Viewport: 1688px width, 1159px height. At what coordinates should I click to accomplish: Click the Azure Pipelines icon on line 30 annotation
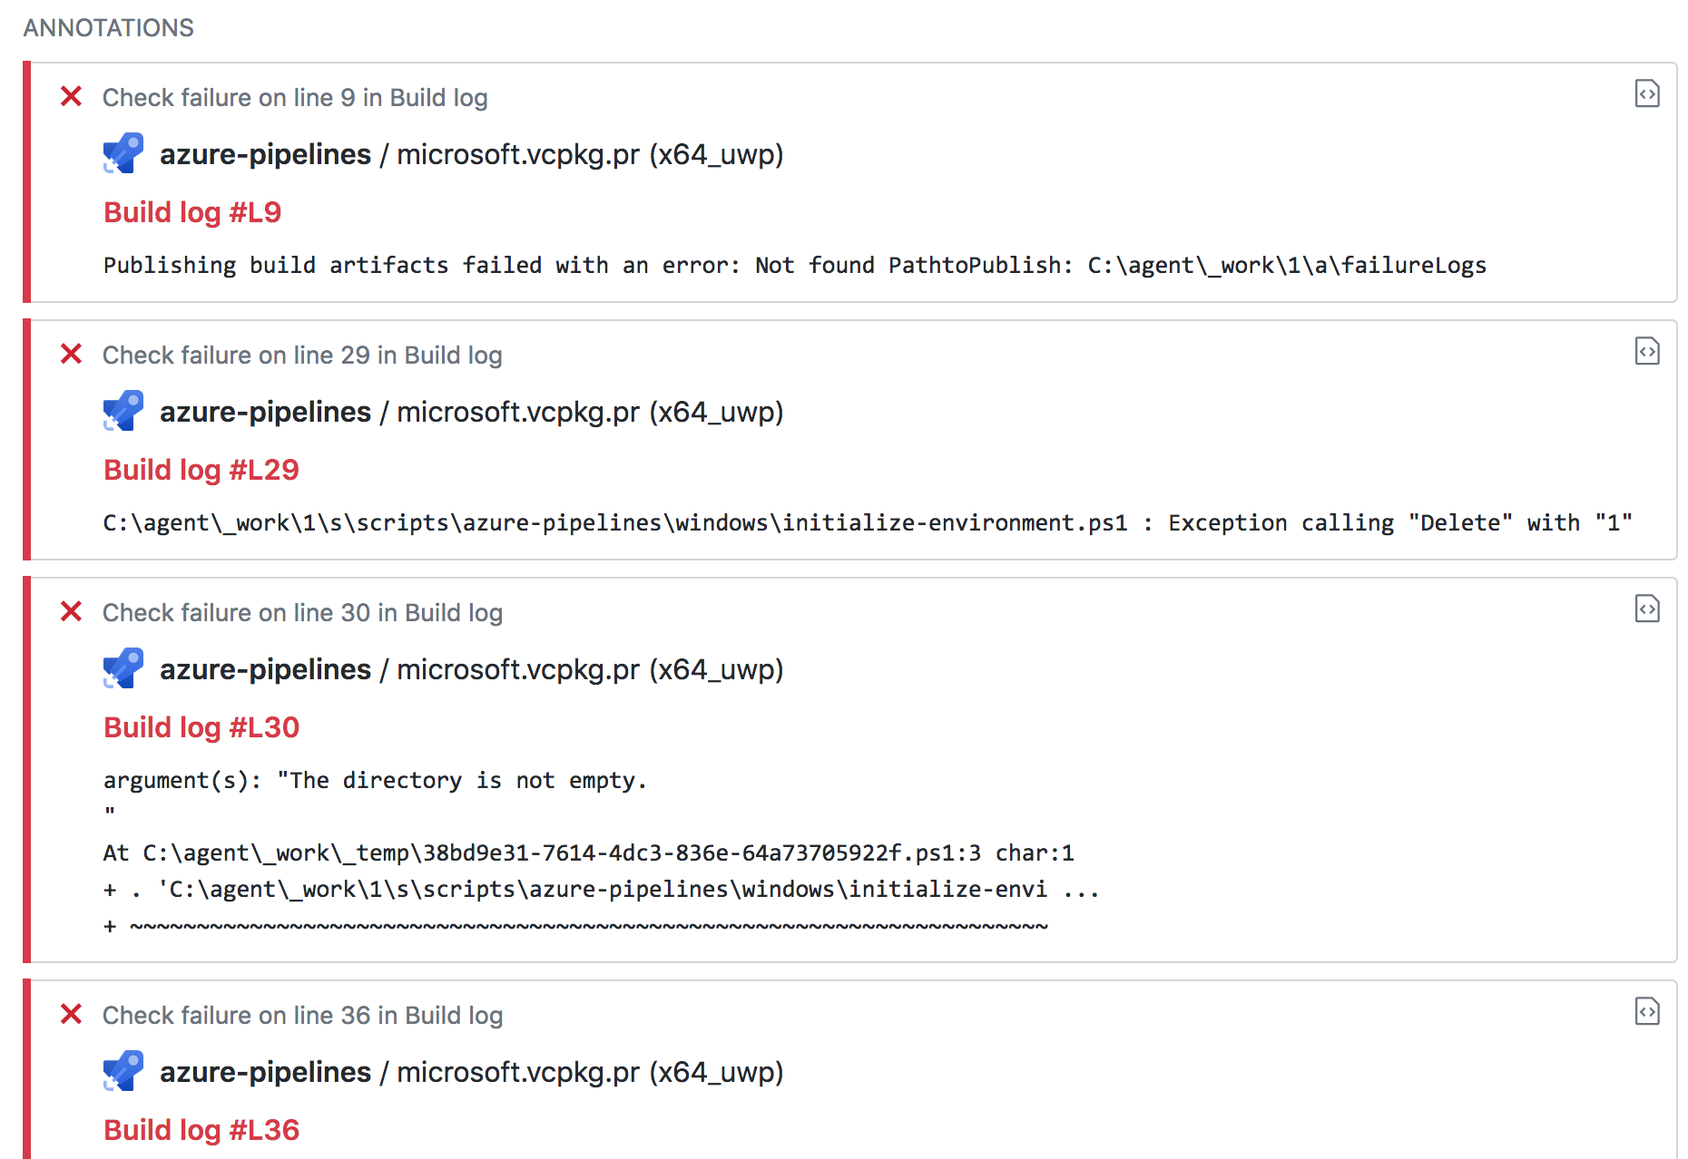[x=123, y=668]
